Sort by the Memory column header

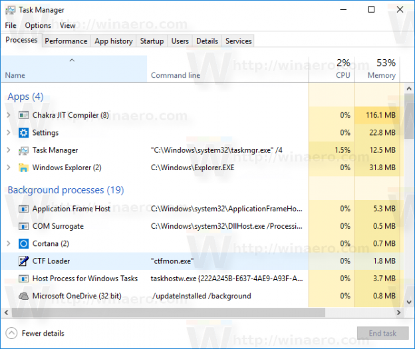click(x=377, y=69)
